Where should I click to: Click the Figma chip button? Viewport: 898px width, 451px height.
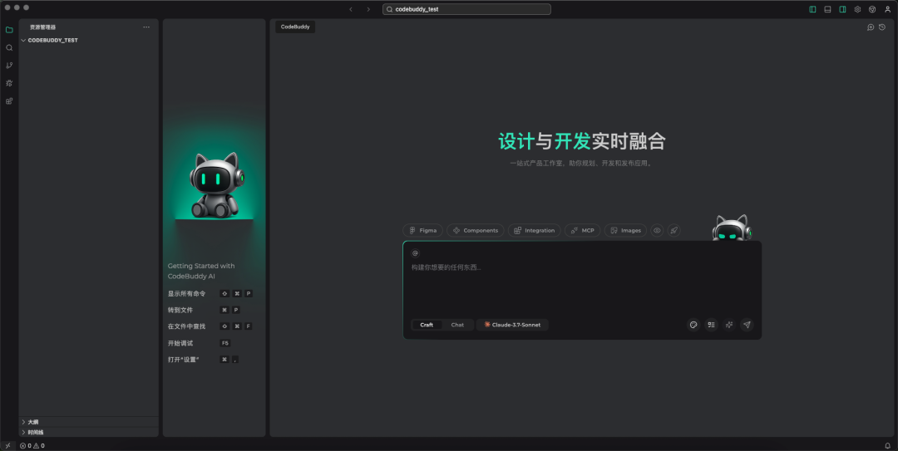(x=422, y=230)
